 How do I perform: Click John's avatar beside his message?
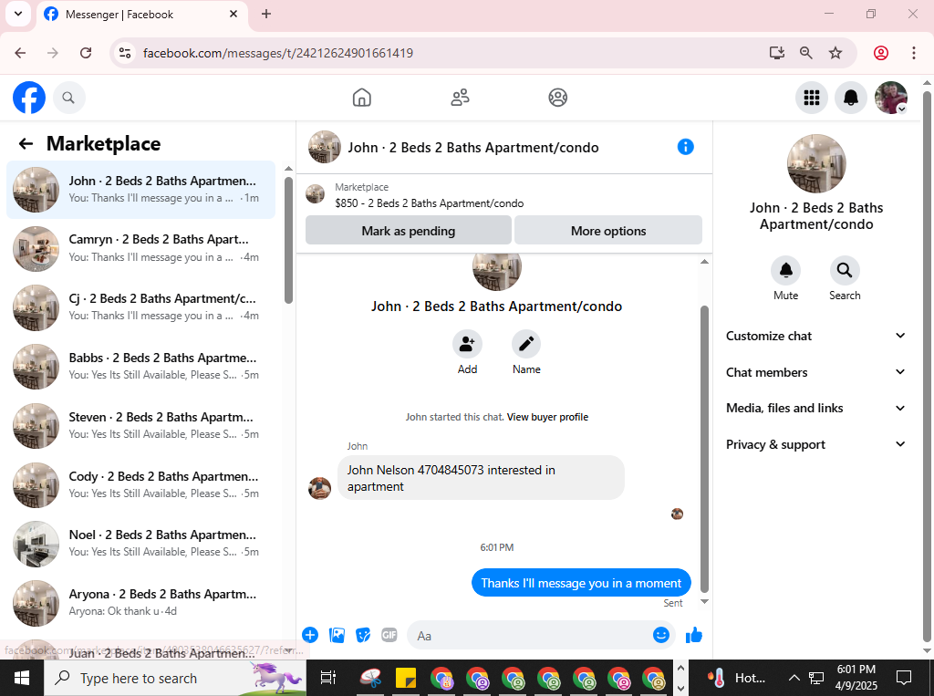(319, 488)
